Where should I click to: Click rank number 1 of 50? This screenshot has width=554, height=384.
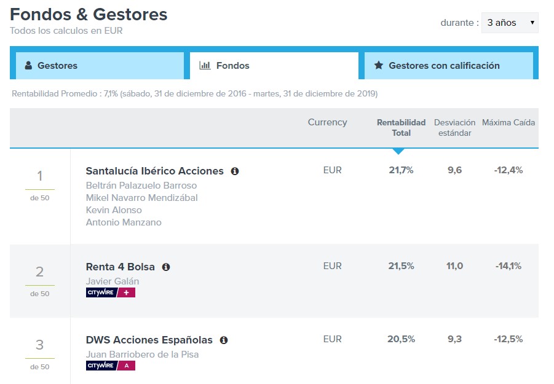[x=40, y=176]
